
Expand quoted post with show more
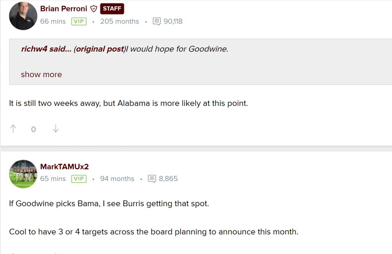(x=41, y=74)
